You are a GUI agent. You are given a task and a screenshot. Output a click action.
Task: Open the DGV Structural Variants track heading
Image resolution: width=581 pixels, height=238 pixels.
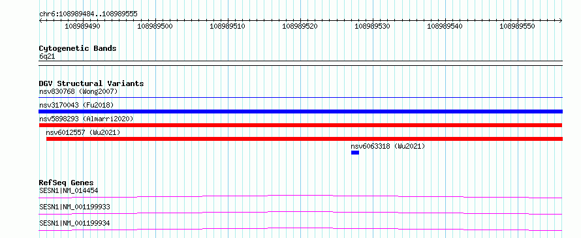click(91, 83)
